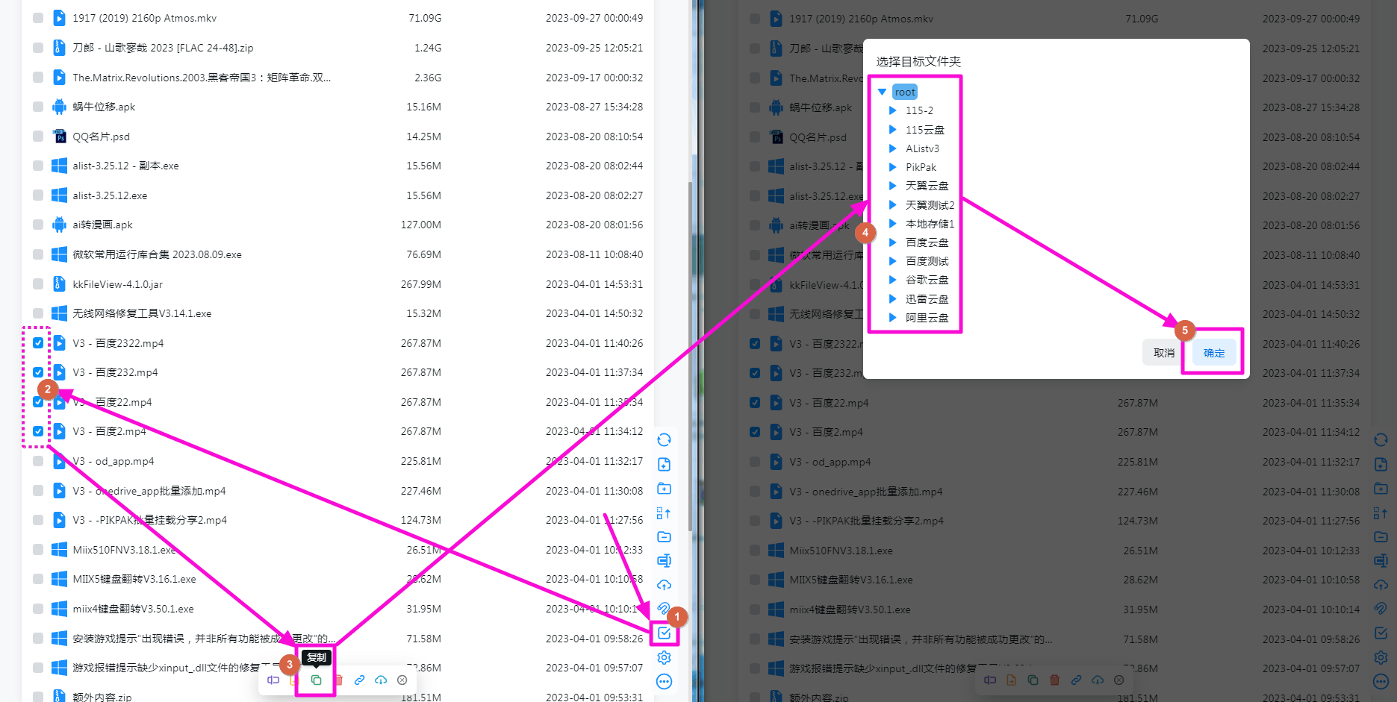Open MIIX5键盘翻转V3.16.1.exe in the right pane
The width and height of the screenshot is (1397, 702).
click(850, 580)
